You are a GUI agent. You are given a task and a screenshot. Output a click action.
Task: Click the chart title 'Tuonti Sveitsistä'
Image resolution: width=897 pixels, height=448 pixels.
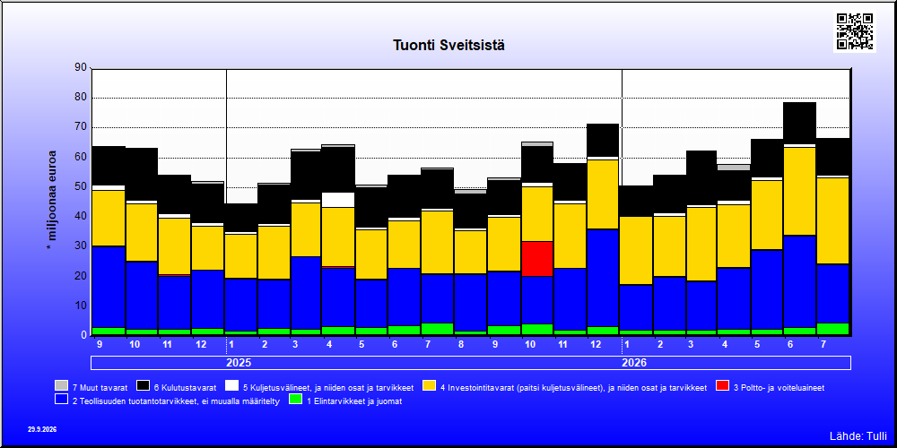[x=448, y=45]
